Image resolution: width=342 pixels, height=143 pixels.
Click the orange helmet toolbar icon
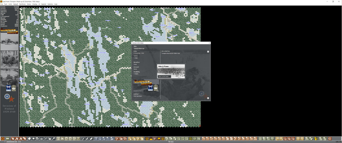[x=147, y=138]
